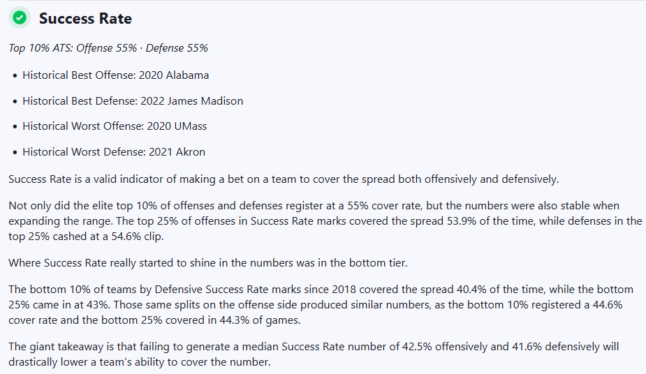
Task: Click the bullet point before James Madison line
Action: (15, 101)
